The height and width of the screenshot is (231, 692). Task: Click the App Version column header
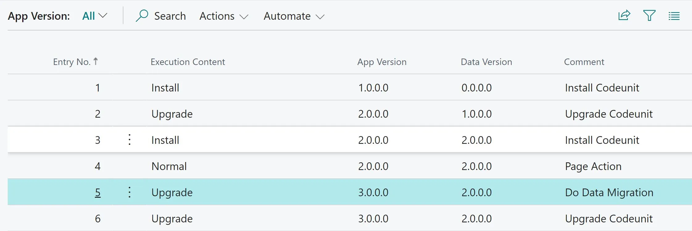click(x=382, y=62)
